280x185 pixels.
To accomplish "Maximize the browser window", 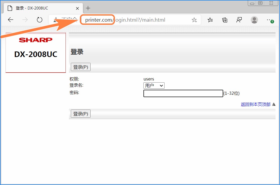I will [x=260, y=3].
